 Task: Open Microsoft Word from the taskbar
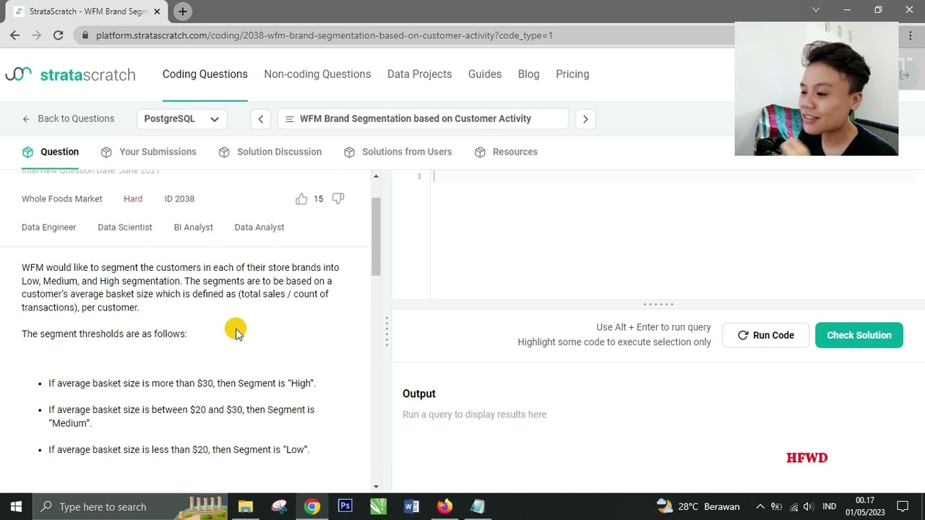coord(411,506)
